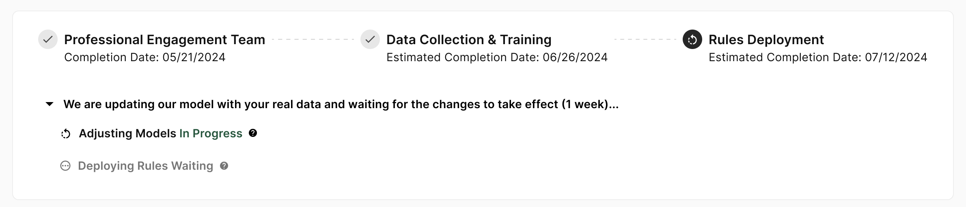Click the Professional Engagement Team checkmark icon
Image resolution: width=966 pixels, height=207 pixels.
pos(48,40)
